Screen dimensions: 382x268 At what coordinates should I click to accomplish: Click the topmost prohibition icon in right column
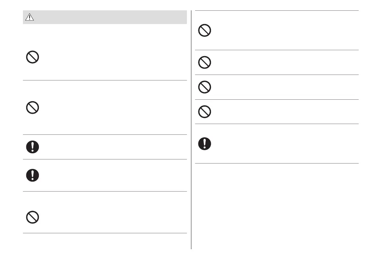(205, 30)
